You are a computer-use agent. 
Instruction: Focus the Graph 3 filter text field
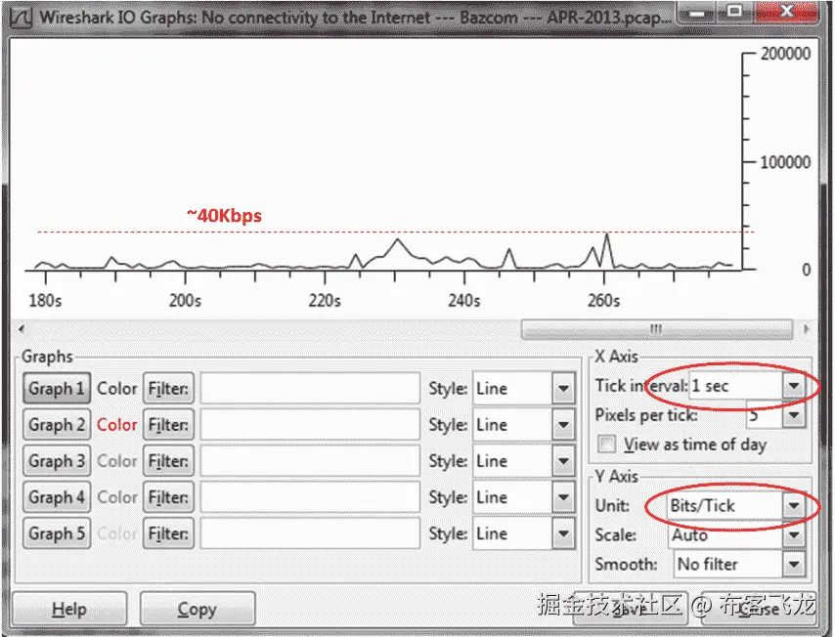[x=310, y=461]
